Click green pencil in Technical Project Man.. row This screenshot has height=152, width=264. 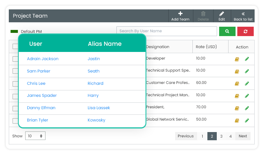point(247,96)
